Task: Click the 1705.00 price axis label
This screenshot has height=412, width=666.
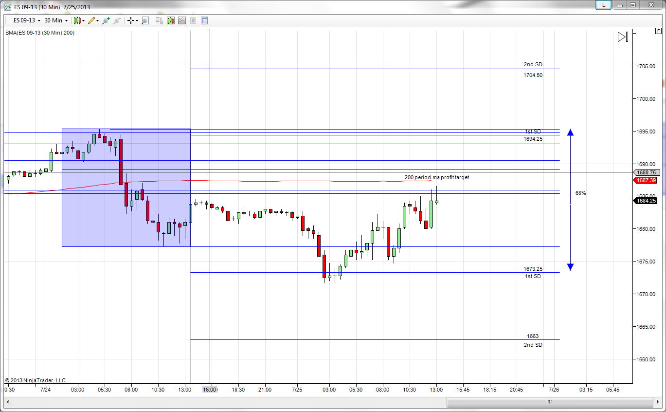Action: [647, 66]
